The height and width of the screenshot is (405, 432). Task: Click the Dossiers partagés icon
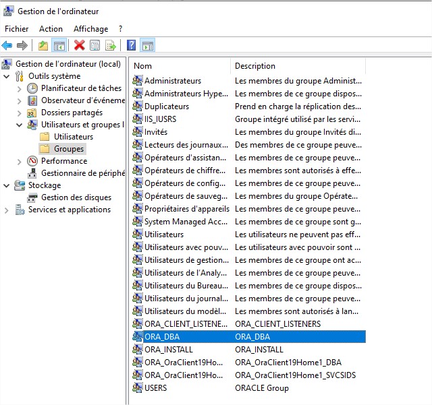pyautogui.click(x=32, y=113)
